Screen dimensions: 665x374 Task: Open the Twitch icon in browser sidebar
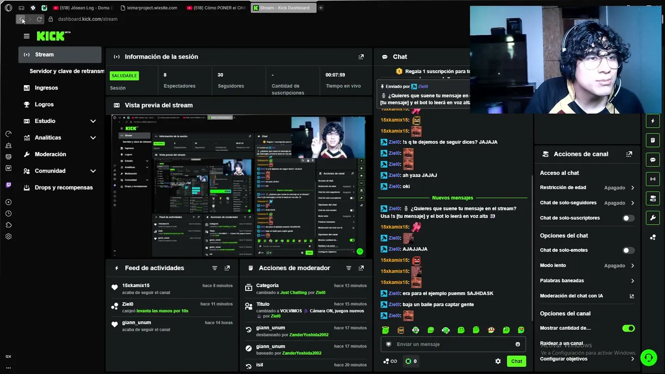pos(8,185)
